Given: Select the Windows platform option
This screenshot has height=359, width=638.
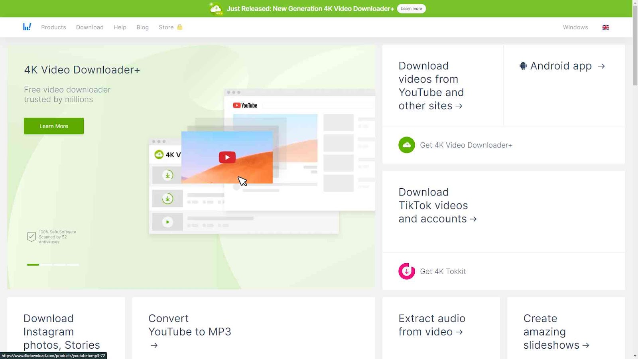Looking at the screenshot, I should (x=575, y=27).
